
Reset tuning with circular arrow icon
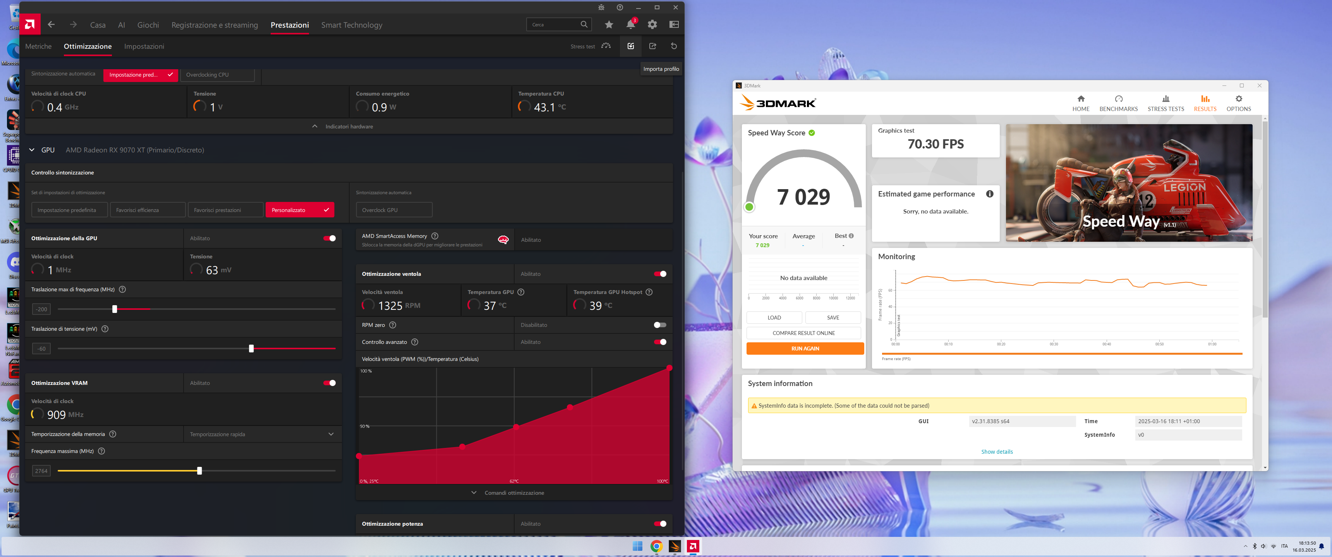(674, 46)
